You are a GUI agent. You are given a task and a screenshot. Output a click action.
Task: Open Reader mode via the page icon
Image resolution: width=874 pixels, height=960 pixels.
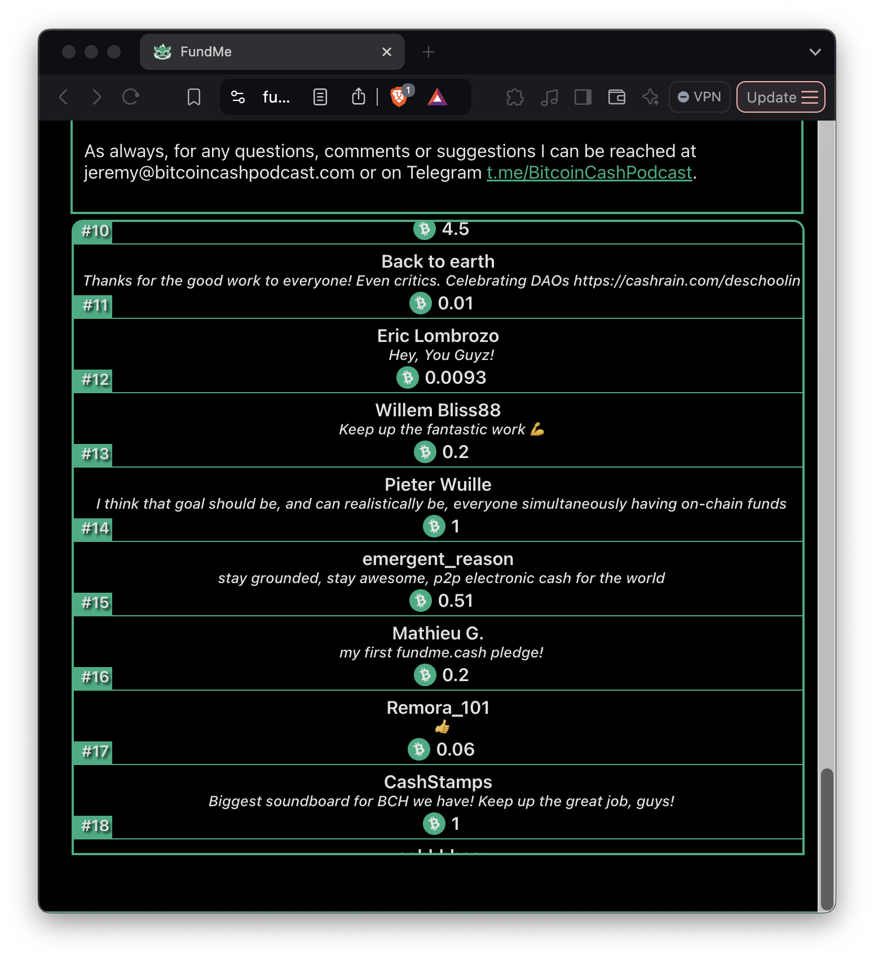coord(320,97)
